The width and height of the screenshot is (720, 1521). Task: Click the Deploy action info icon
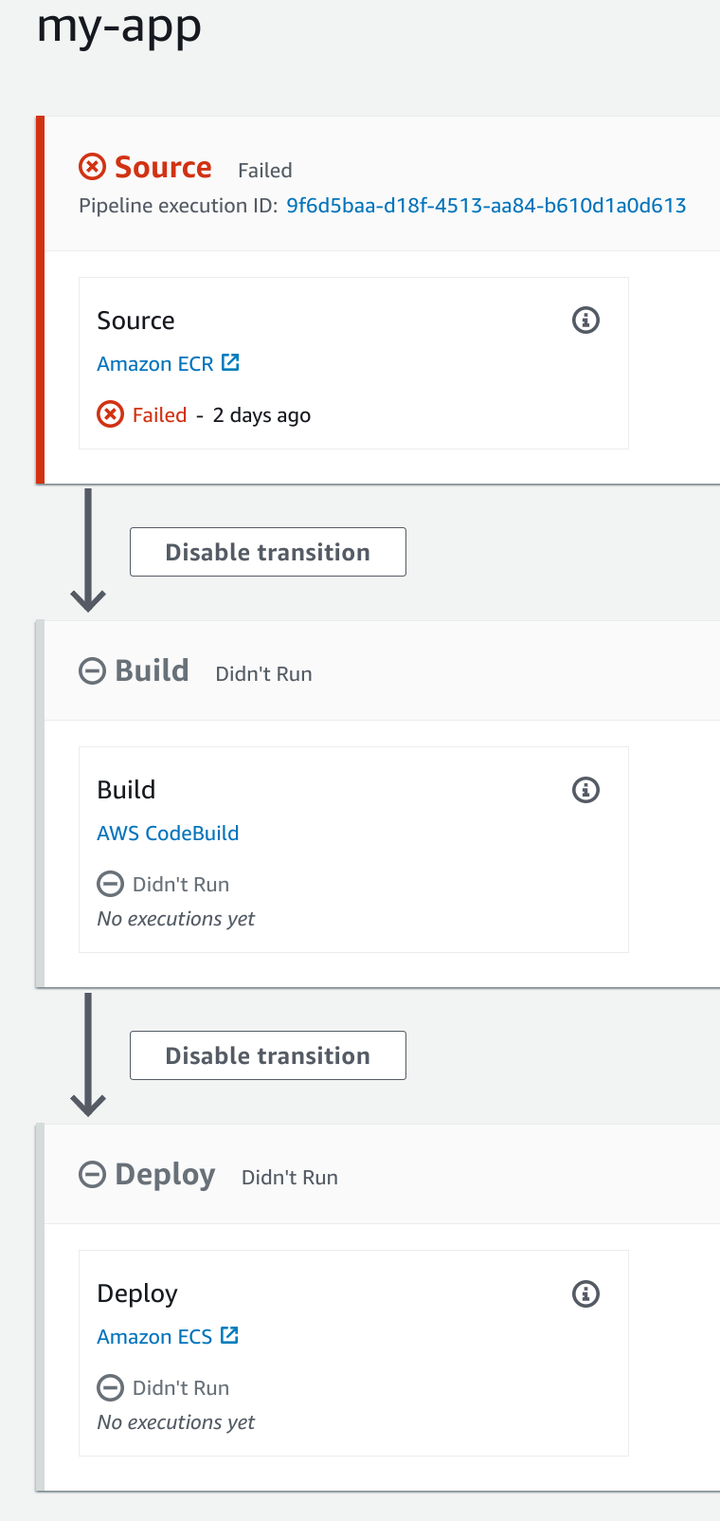(x=585, y=1293)
